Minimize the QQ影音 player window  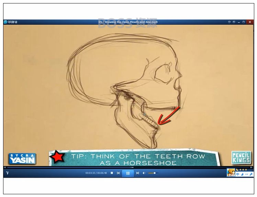pos(239,22)
